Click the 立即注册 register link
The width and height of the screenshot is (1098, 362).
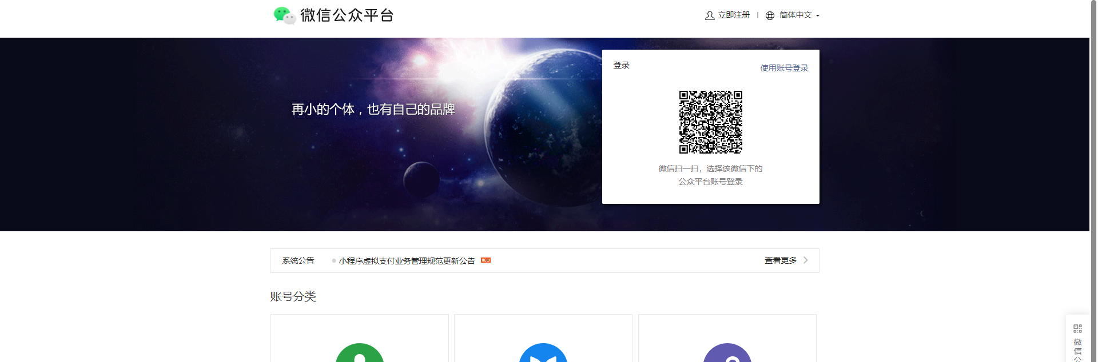pos(734,15)
